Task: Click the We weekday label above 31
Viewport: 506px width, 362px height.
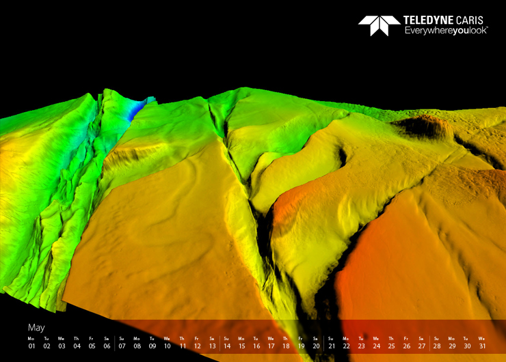Action: (x=481, y=339)
